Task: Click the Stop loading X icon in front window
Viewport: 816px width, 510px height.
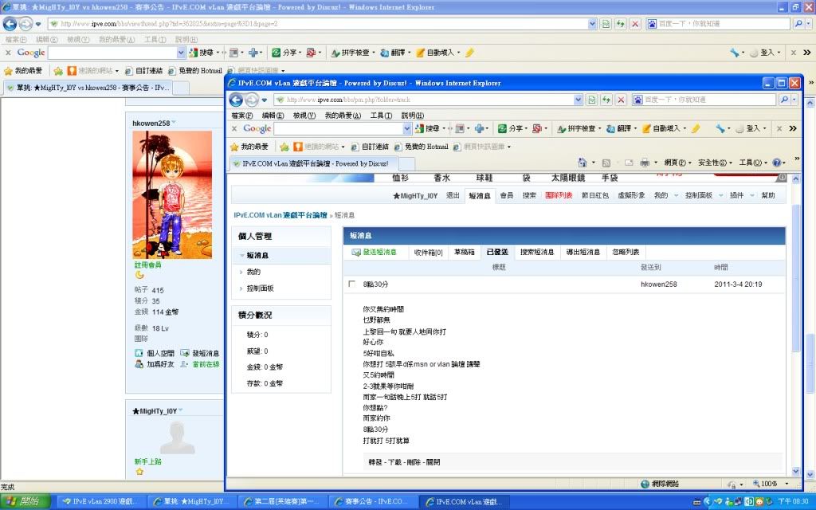Action: click(x=620, y=100)
